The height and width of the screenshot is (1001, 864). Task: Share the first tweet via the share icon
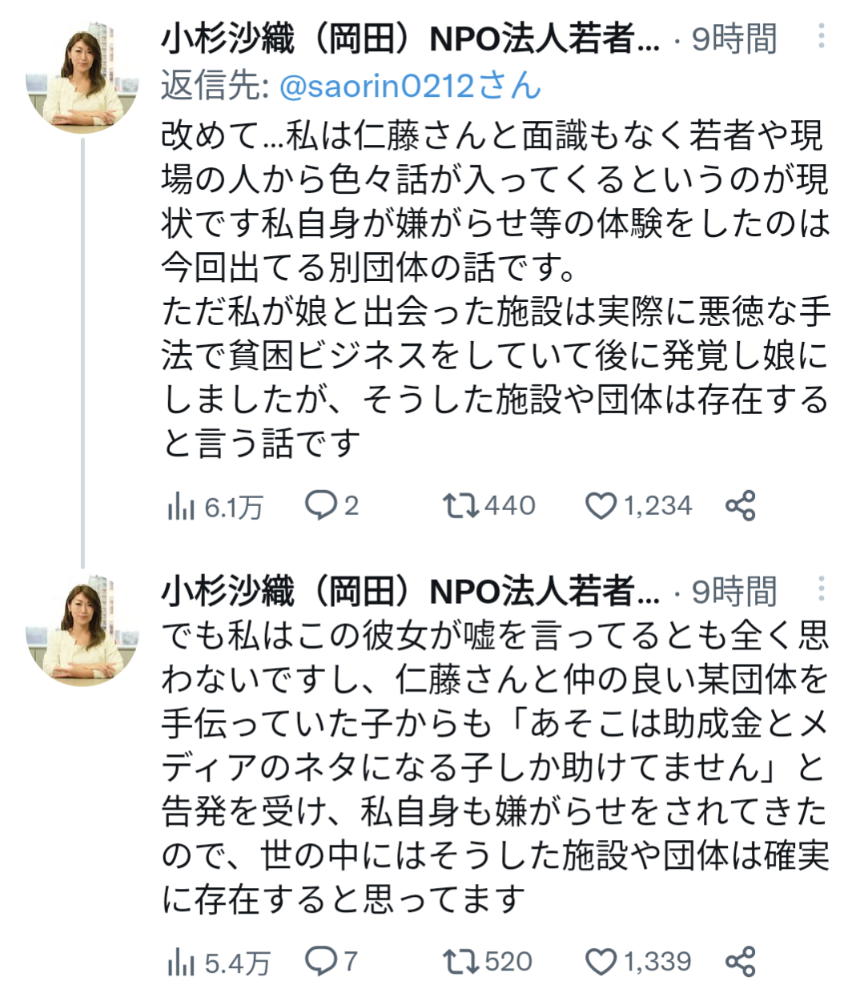click(x=741, y=505)
